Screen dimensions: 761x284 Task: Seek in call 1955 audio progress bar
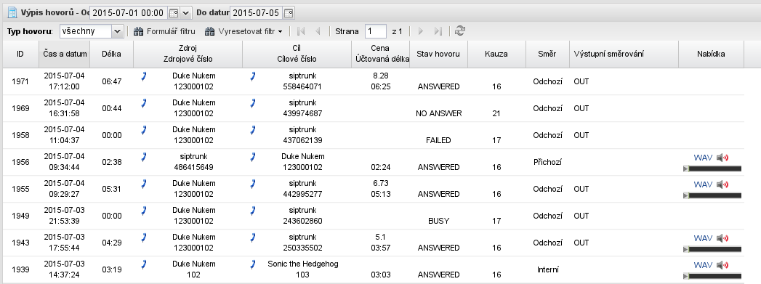pyautogui.click(x=715, y=195)
